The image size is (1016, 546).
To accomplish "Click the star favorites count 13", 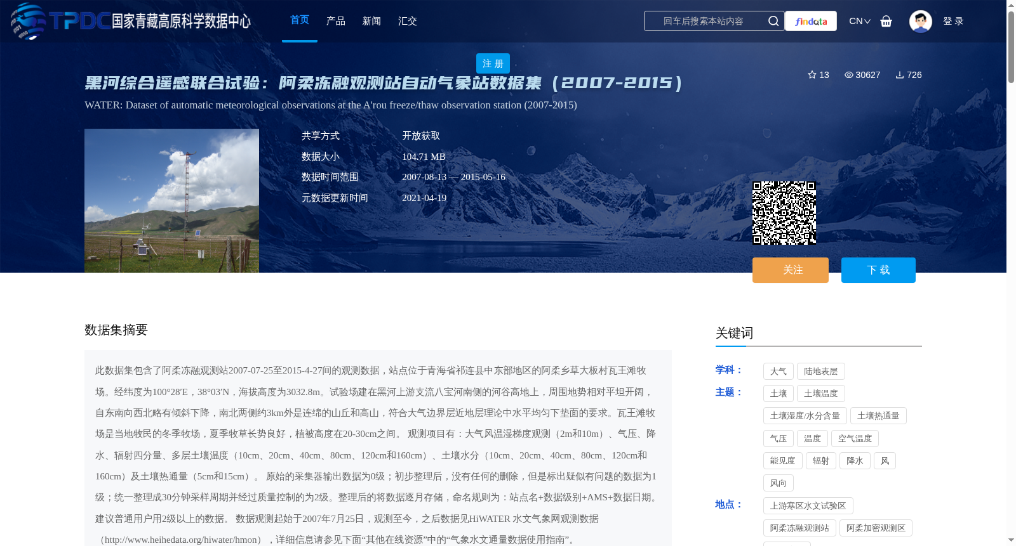I will 818,75.
